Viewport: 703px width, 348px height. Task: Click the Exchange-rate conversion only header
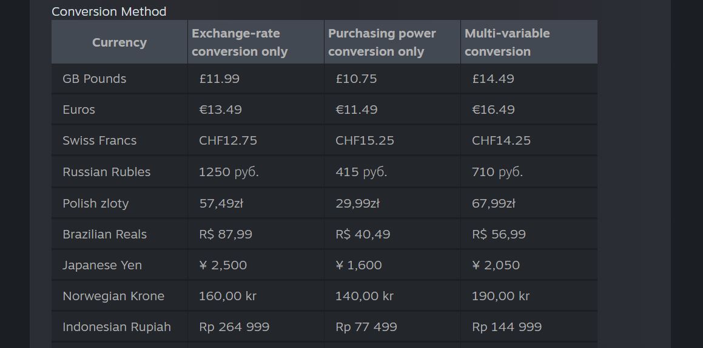(x=240, y=42)
